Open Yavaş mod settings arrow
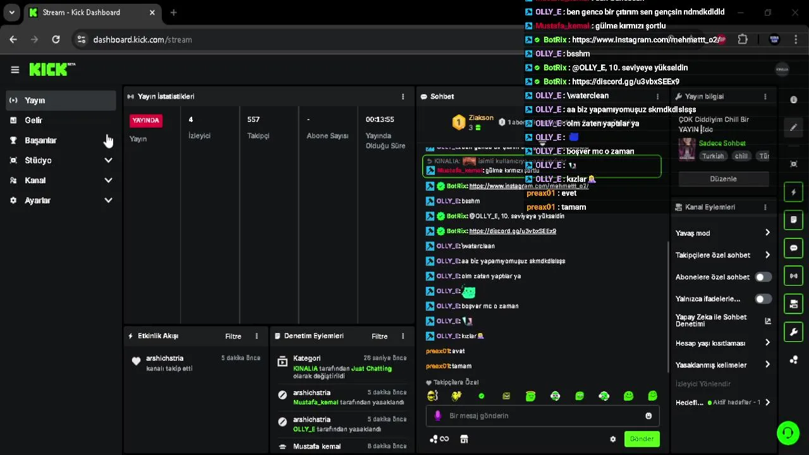Viewport: 809px width, 455px height. [767, 233]
